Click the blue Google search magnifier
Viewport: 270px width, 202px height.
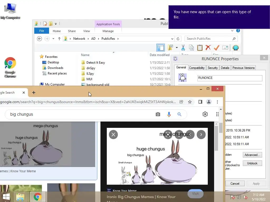[179, 114]
